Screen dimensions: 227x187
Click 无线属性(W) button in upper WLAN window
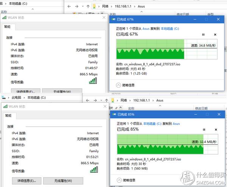(62, 91)
